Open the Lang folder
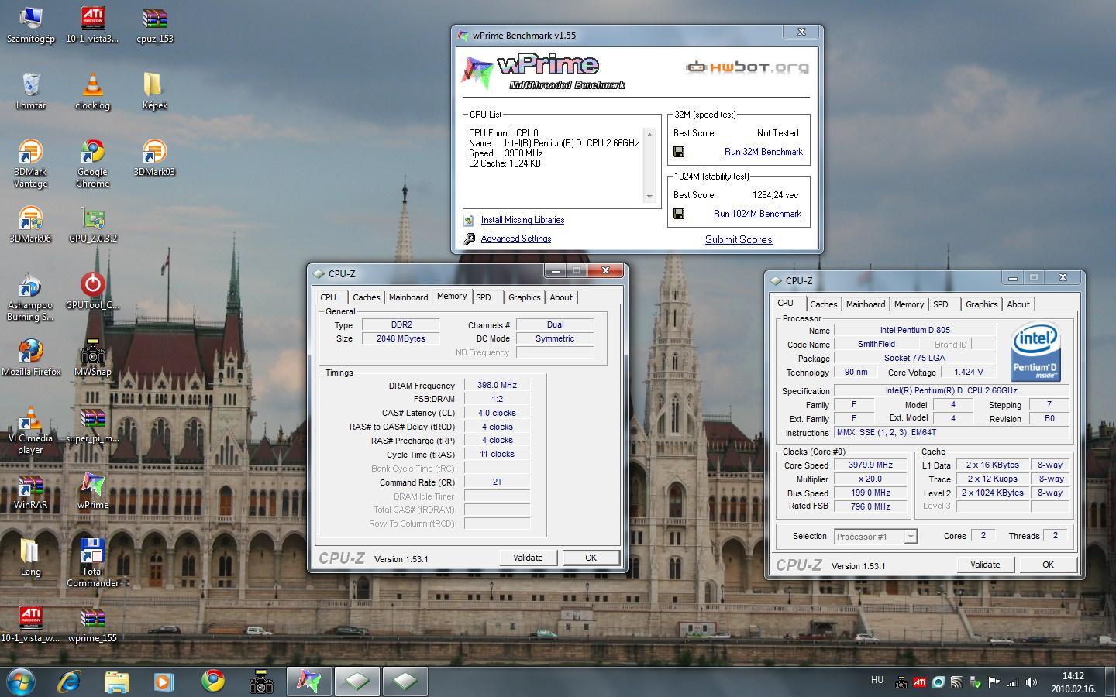Viewport: 1116px width, 697px height. pos(30,558)
